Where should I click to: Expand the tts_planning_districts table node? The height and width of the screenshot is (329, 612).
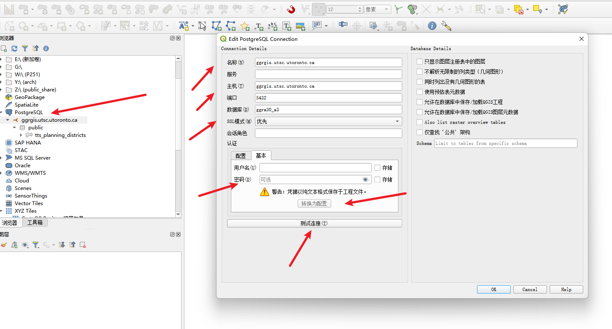pyautogui.click(x=21, y=135)
